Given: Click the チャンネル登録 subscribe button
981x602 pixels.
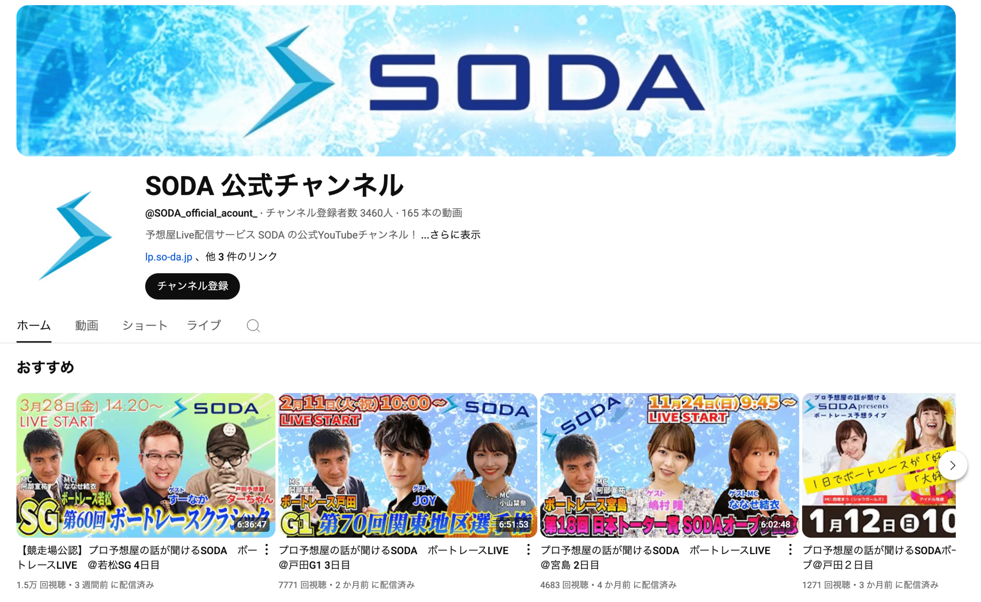Looking at the screenshot, I should pyautogui.click(x=192, y=286).
